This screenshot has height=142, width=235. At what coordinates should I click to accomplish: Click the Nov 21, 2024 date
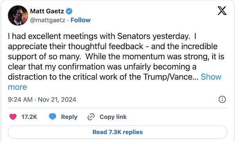[57, 99]
